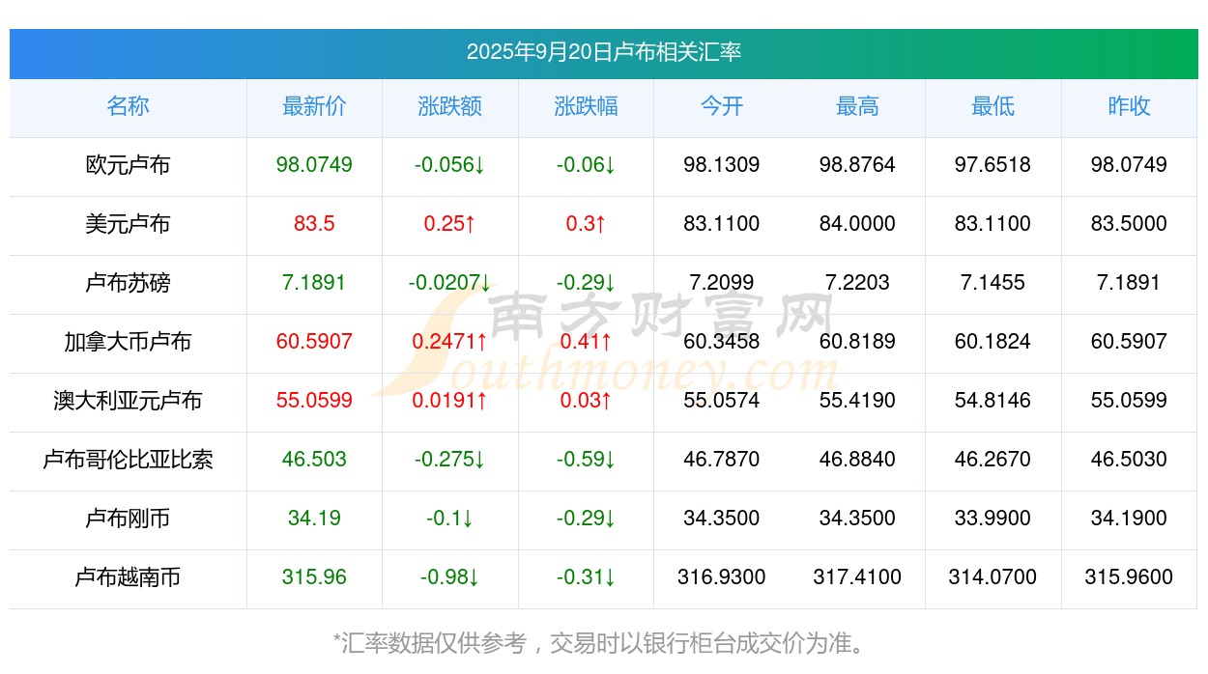Click the change value -0.275↓
1208x674 pixels.
[449, 460]
